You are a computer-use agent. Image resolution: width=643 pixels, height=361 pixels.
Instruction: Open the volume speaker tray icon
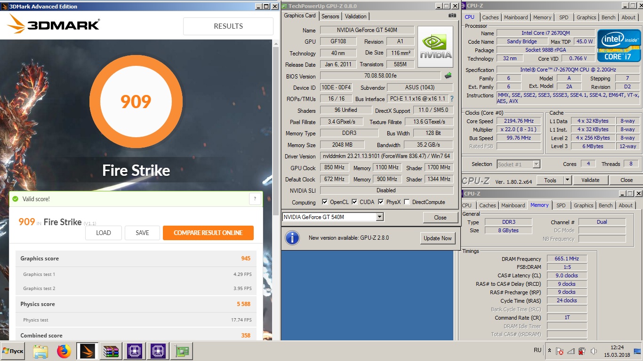[x=594, y=351]
